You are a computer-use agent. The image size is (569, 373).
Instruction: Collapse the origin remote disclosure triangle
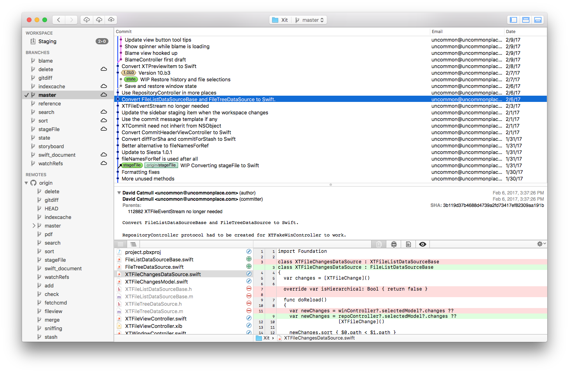click(x=26, y=183)
